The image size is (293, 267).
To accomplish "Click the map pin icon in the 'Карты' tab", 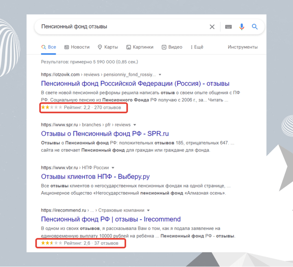I will (x=100, y=47).
